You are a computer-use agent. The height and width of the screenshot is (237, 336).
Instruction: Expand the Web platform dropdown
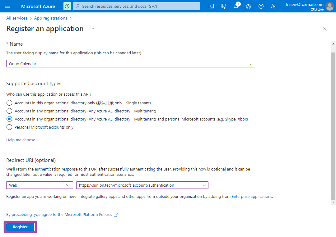click(x=40, y=185)
